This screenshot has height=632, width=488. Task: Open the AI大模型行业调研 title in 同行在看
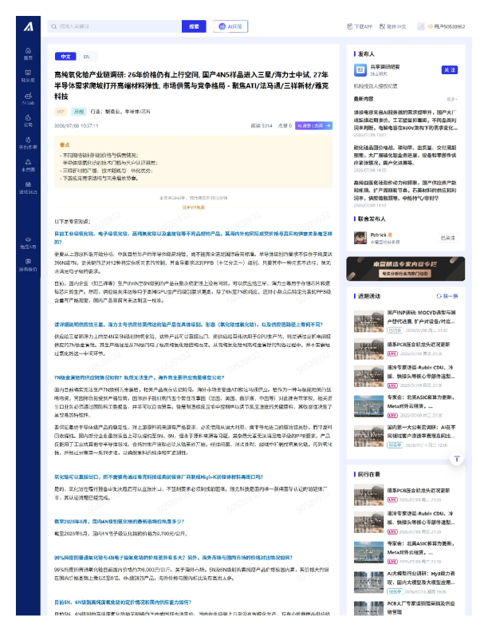(x=421, y=578)
